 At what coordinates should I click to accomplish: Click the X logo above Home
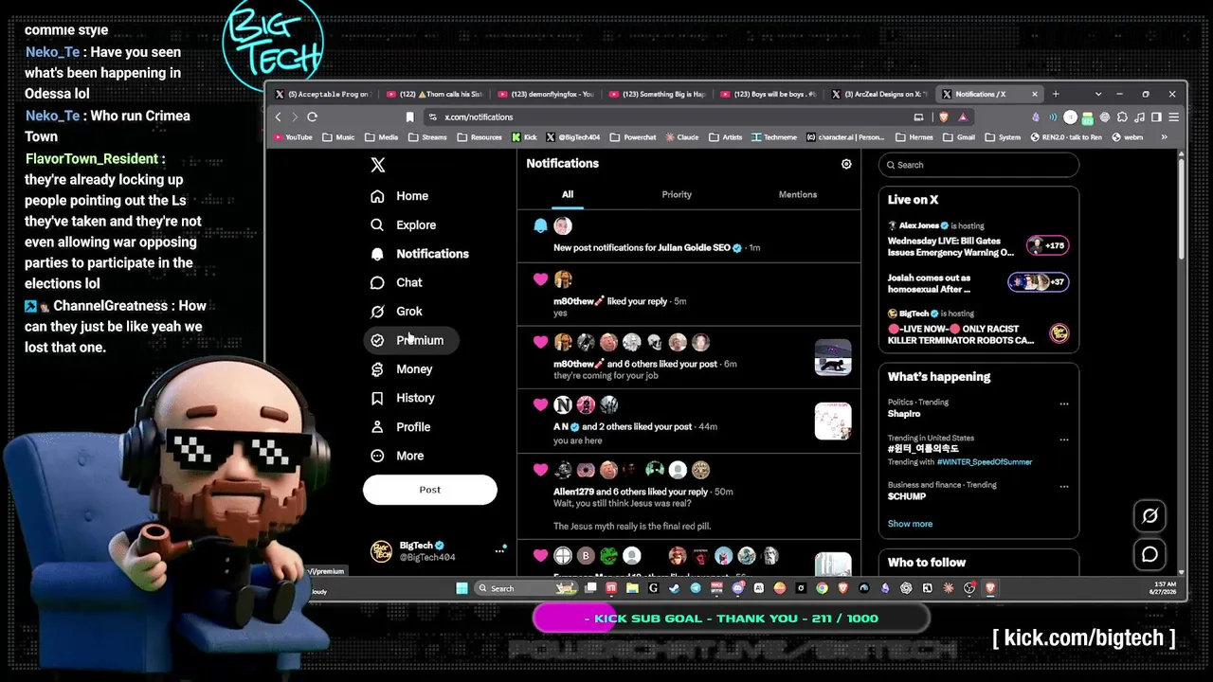(377, 165)
